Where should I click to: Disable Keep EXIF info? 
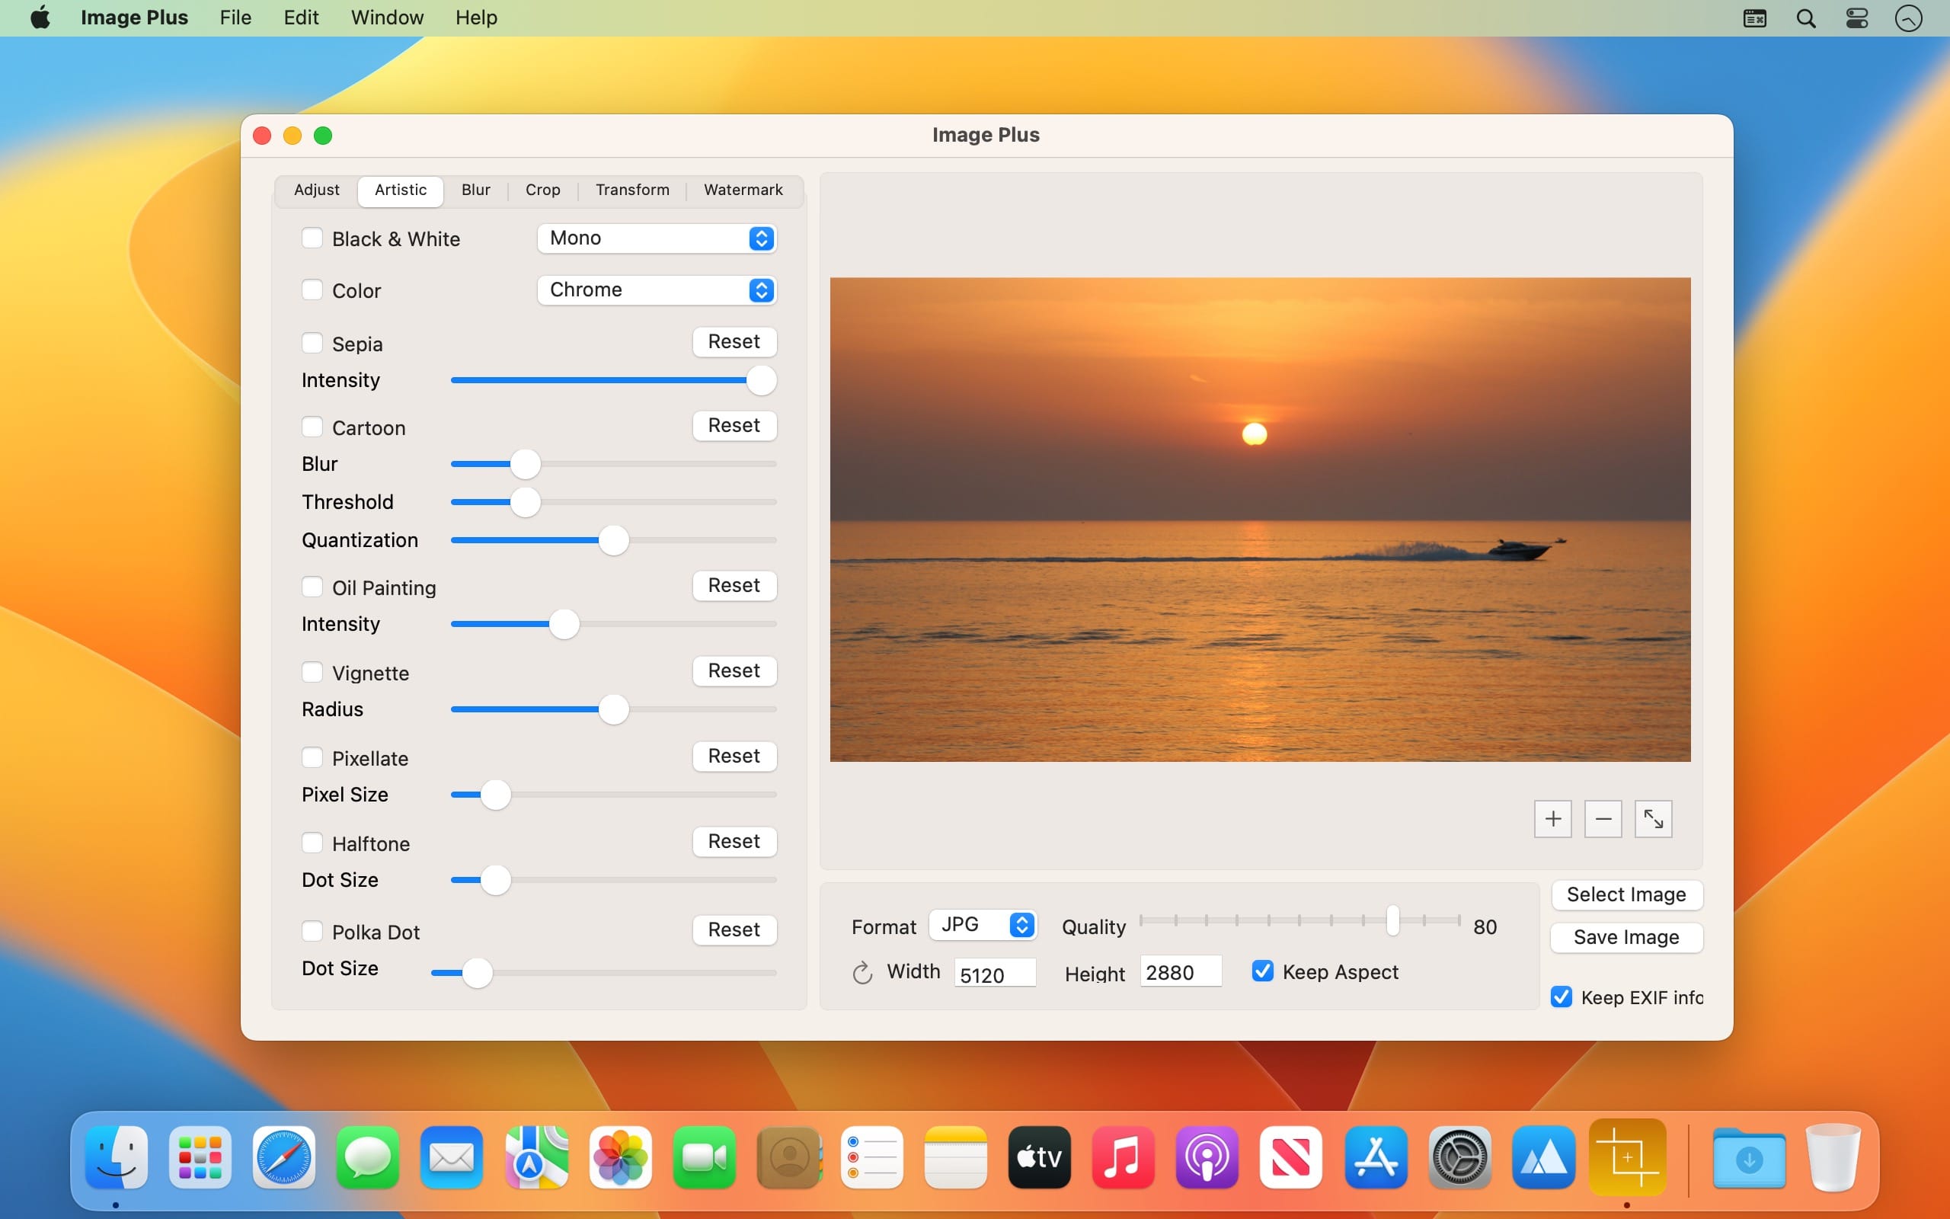pos(1562,997)
